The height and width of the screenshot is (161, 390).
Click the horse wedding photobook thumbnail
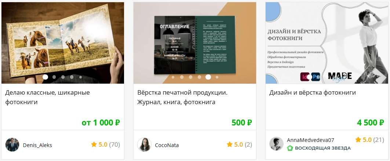tap(63, 43)
